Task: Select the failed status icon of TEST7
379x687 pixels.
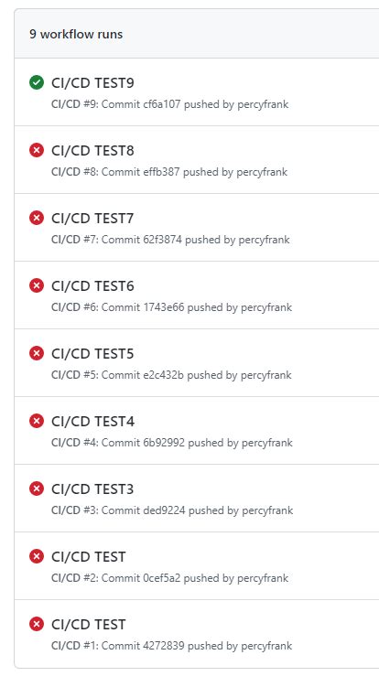Action: (x=37, y=218)
